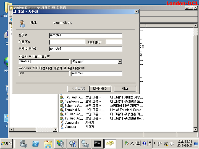The width and height of the screenshot is (199, 149).
Task: Switch to the Active Directory Users taskbar button
Action: tap(110, 144)
